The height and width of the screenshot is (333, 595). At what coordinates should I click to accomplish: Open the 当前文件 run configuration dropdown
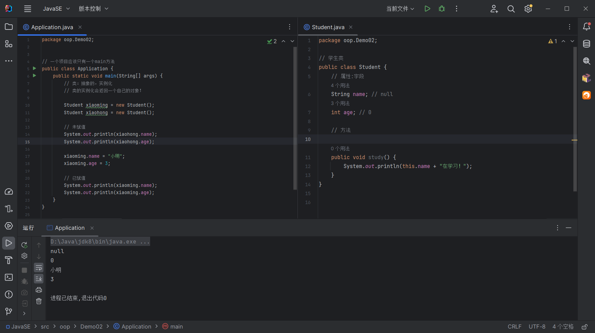point(400,9)
